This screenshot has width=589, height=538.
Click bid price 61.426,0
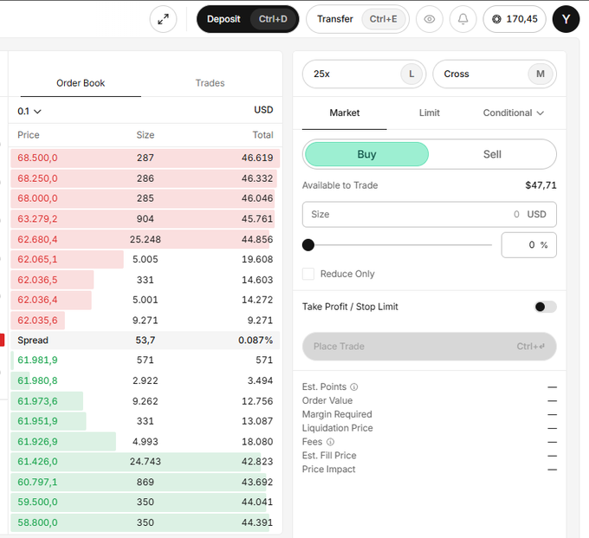point(37,462)
